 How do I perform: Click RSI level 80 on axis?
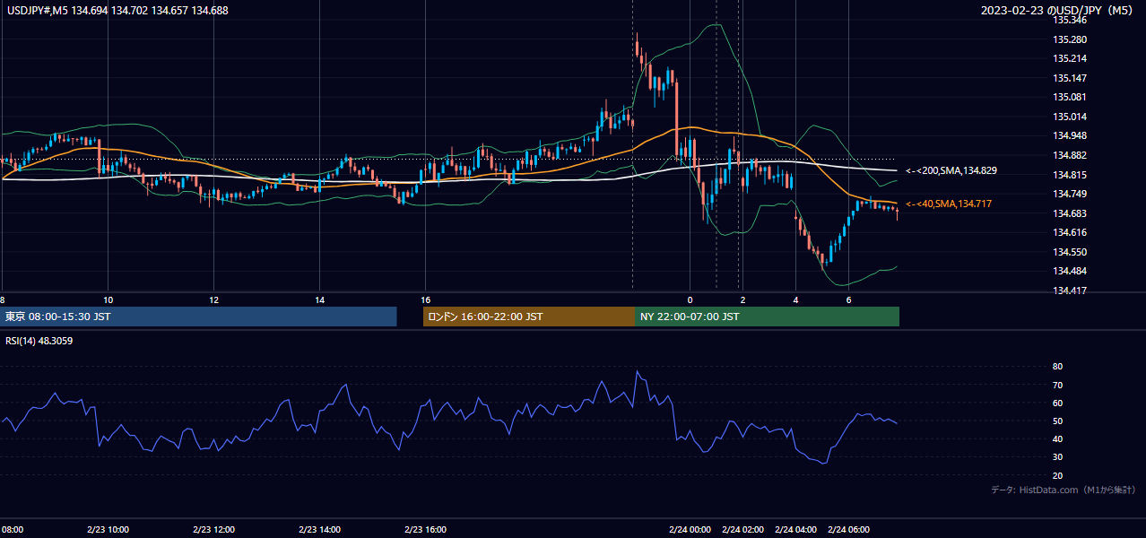click(1058, 367)
